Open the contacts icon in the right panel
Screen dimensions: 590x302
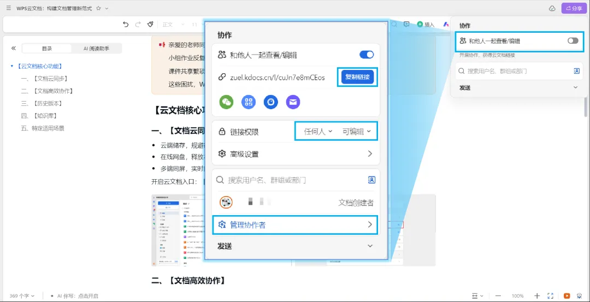coord(576,70)
